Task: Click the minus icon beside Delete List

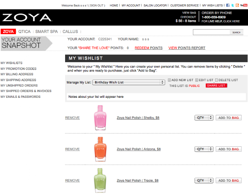Action: point(216,80)
